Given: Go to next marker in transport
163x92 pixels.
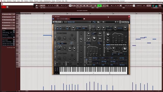Looking at the screenshot, I should coord(81,6).
